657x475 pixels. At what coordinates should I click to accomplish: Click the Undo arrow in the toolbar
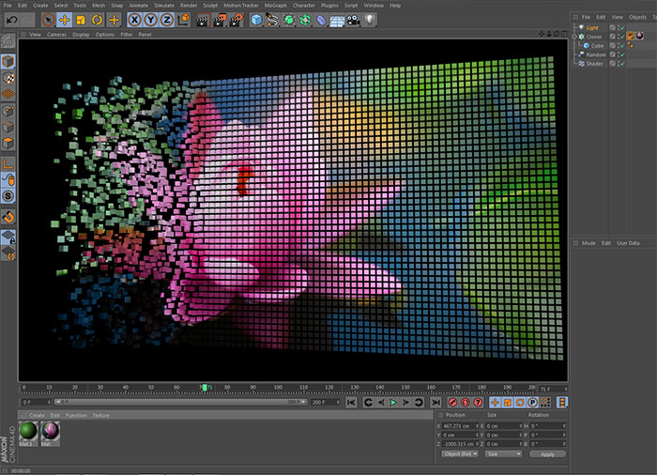[x=11, y=20]
